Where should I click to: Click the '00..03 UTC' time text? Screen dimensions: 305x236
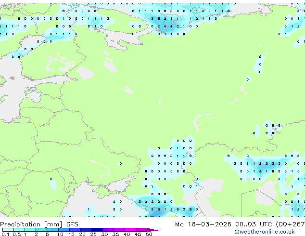point(254,224)
